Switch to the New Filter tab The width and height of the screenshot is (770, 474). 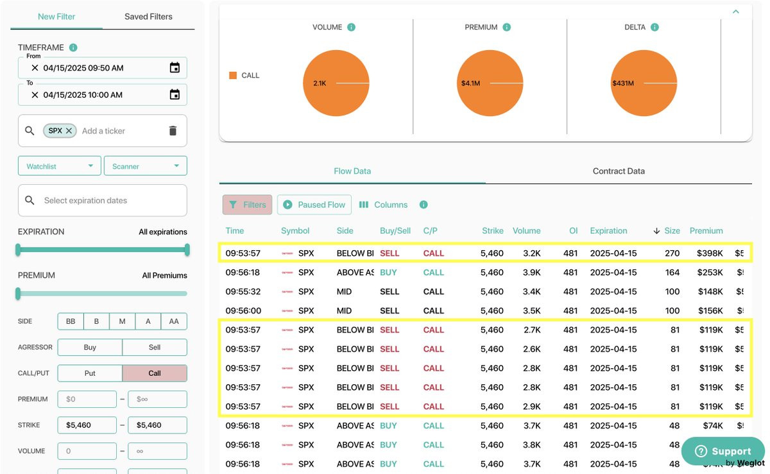(x=56, y=17)
